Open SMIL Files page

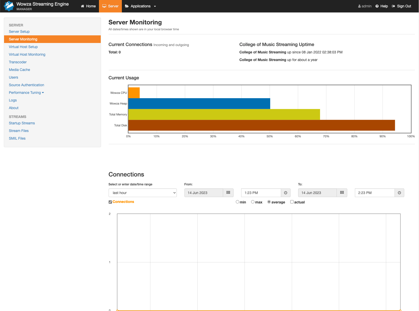17,138
